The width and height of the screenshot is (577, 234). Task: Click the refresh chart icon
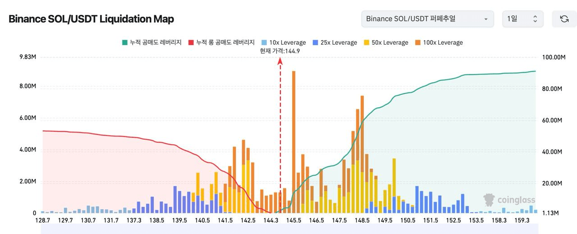[x=564, y=19]
